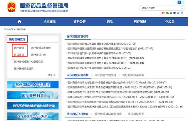This screenshot has height=121, width=188.
Task: Open 国产器械 query link
Action: click(x=19, y=48)
